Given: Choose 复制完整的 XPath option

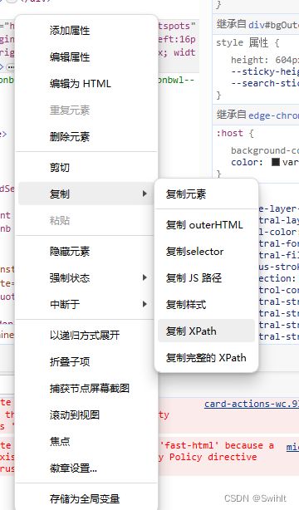Looking at the screenshot, I should point(206,357).
